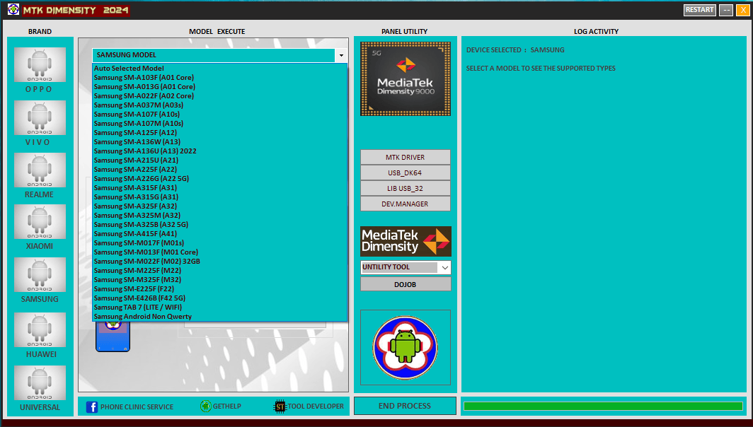Pick Samsung Android Non Qwerty entry
753x427 pixels.
click(x=219, y=317)
